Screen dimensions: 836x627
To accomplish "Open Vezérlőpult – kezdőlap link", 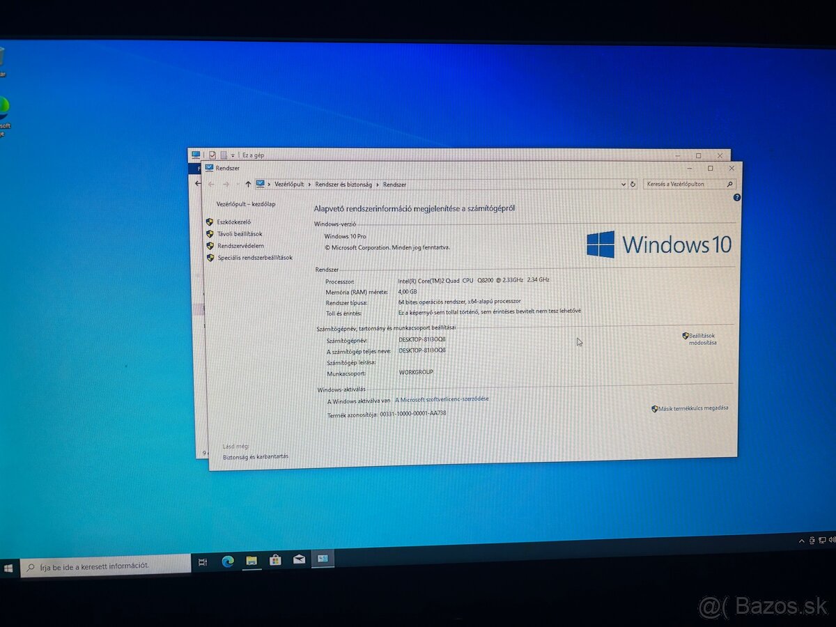I will (x=245, y=204).
